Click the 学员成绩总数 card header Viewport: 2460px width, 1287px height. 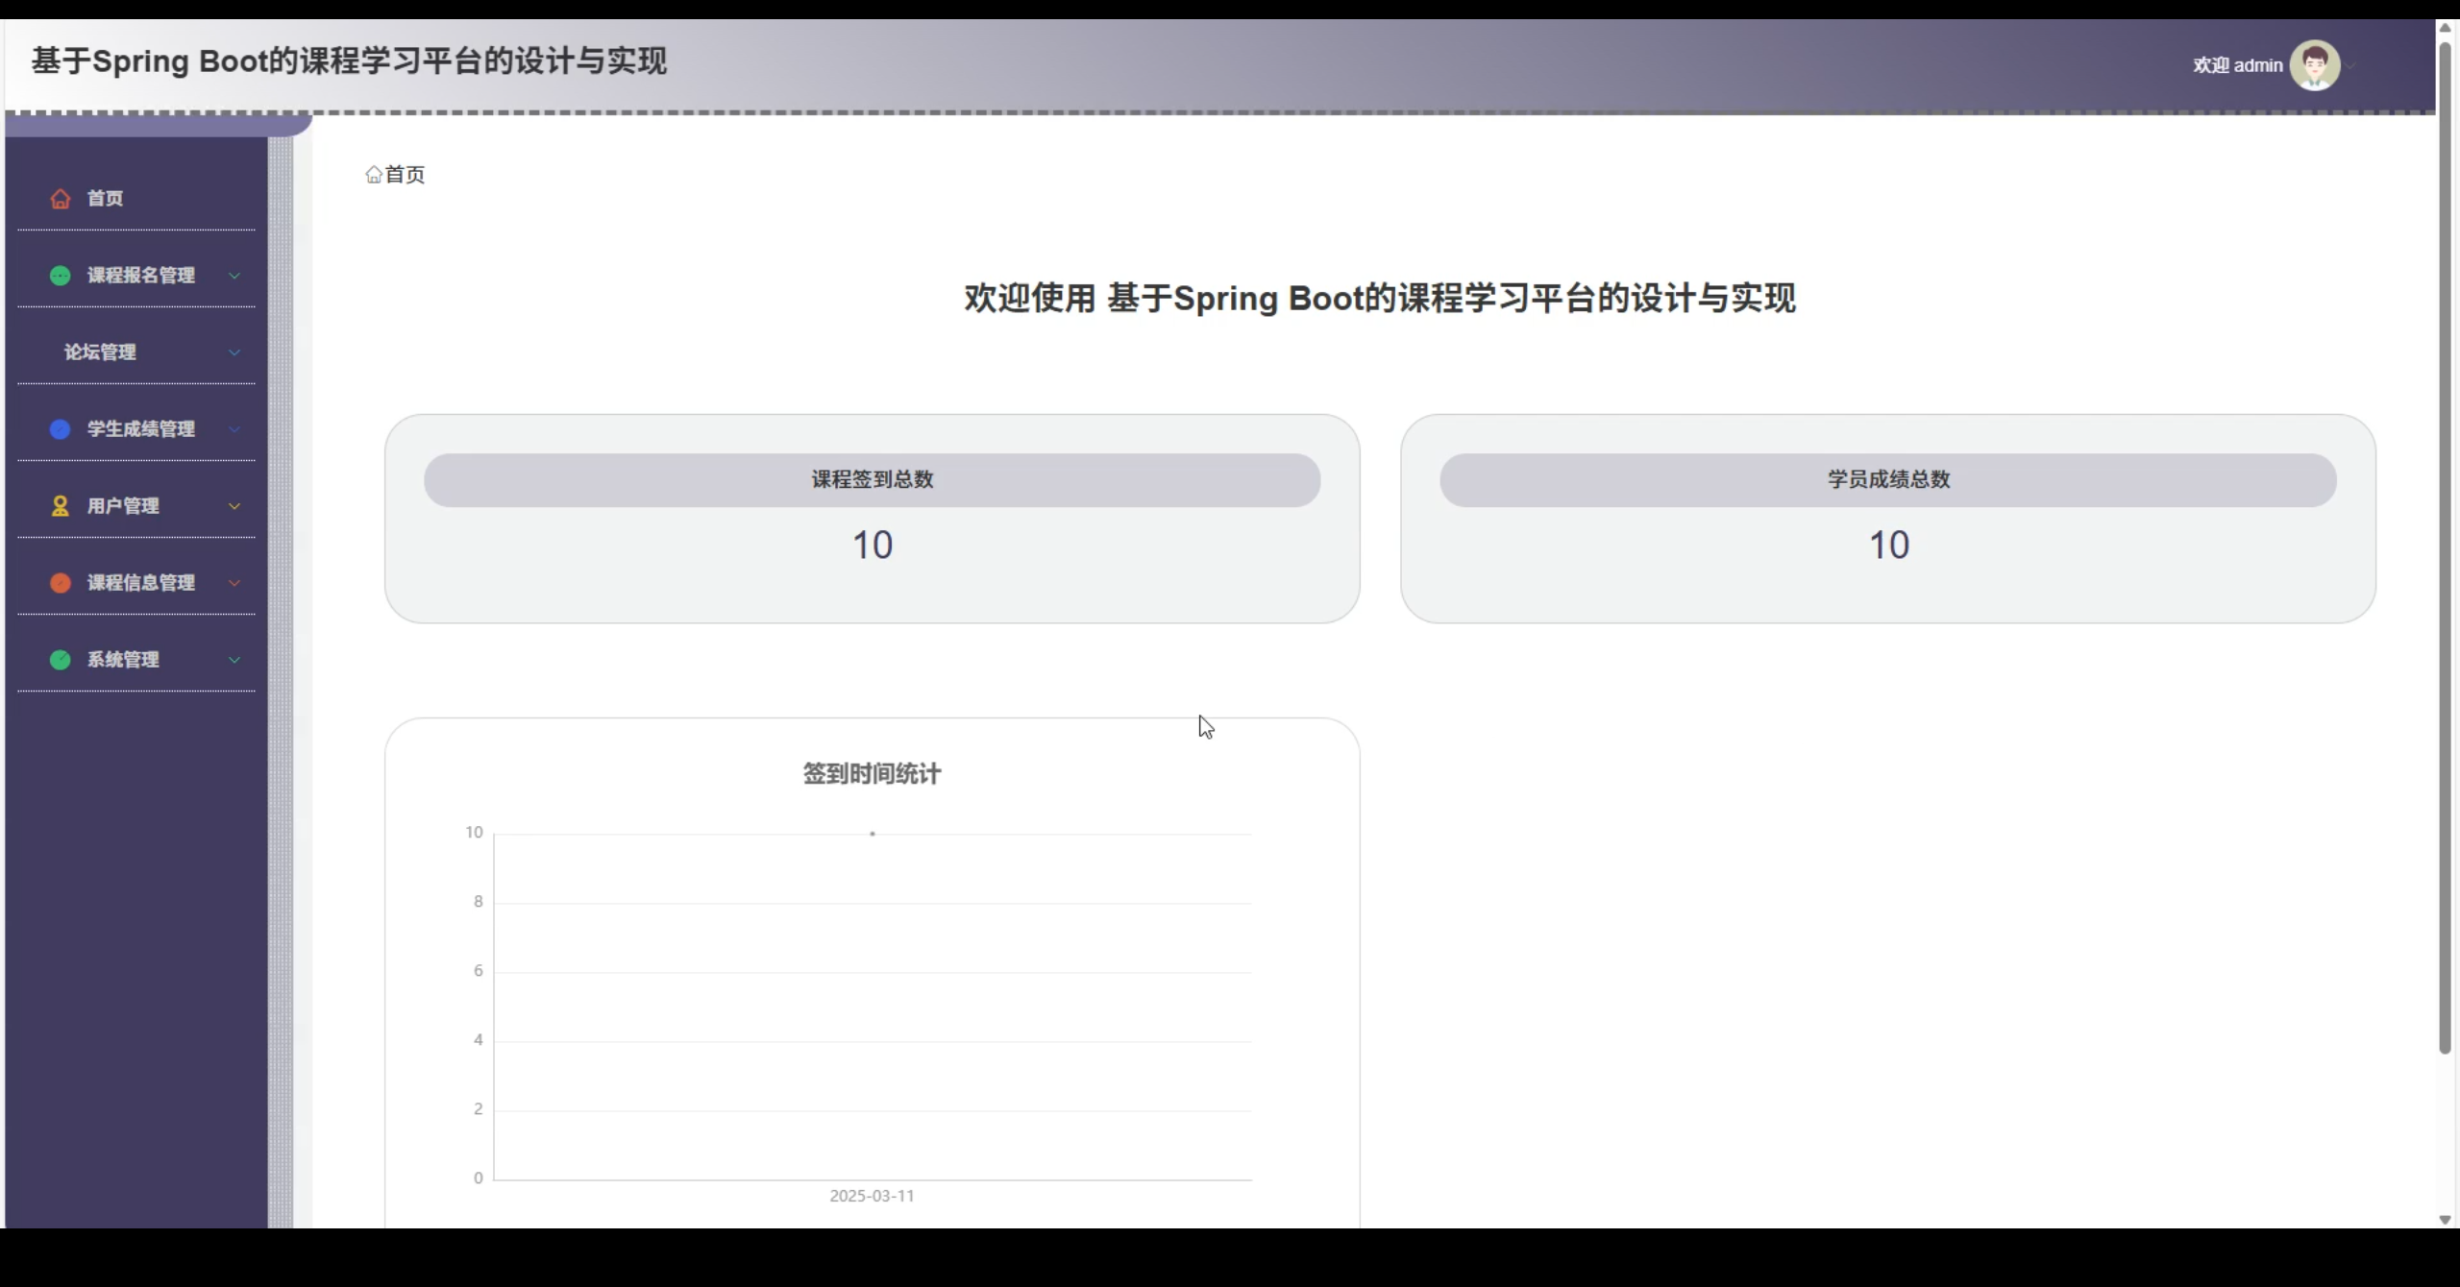(x=1887, y=480)
